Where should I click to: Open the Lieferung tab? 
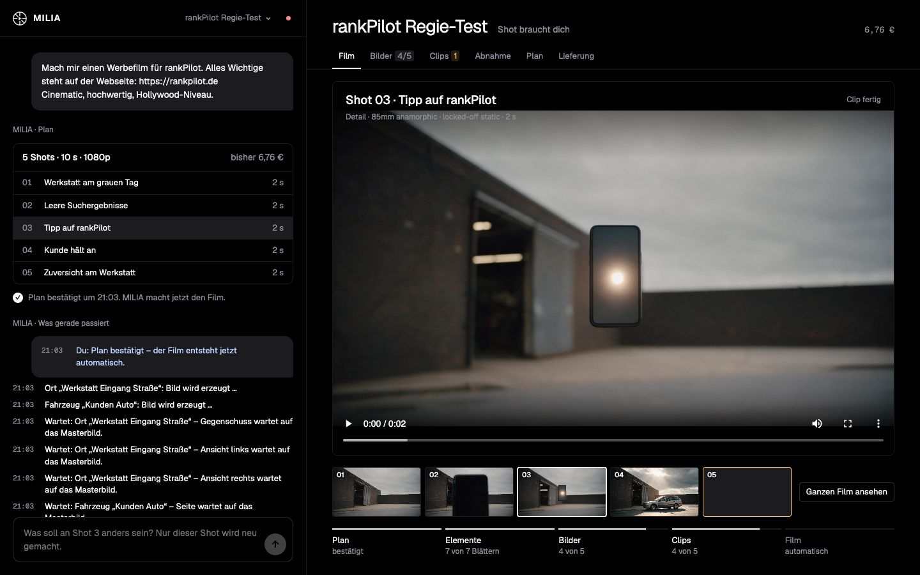click(576, 56)
